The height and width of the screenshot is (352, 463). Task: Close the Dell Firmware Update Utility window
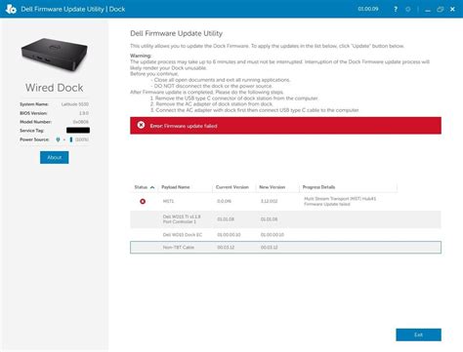(452, 9)
